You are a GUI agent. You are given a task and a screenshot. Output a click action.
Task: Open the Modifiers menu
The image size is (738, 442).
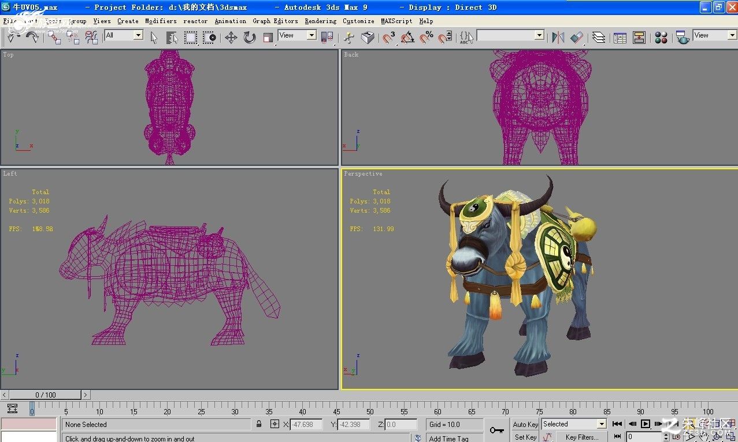pyautogui.click(x=161, y=21)
